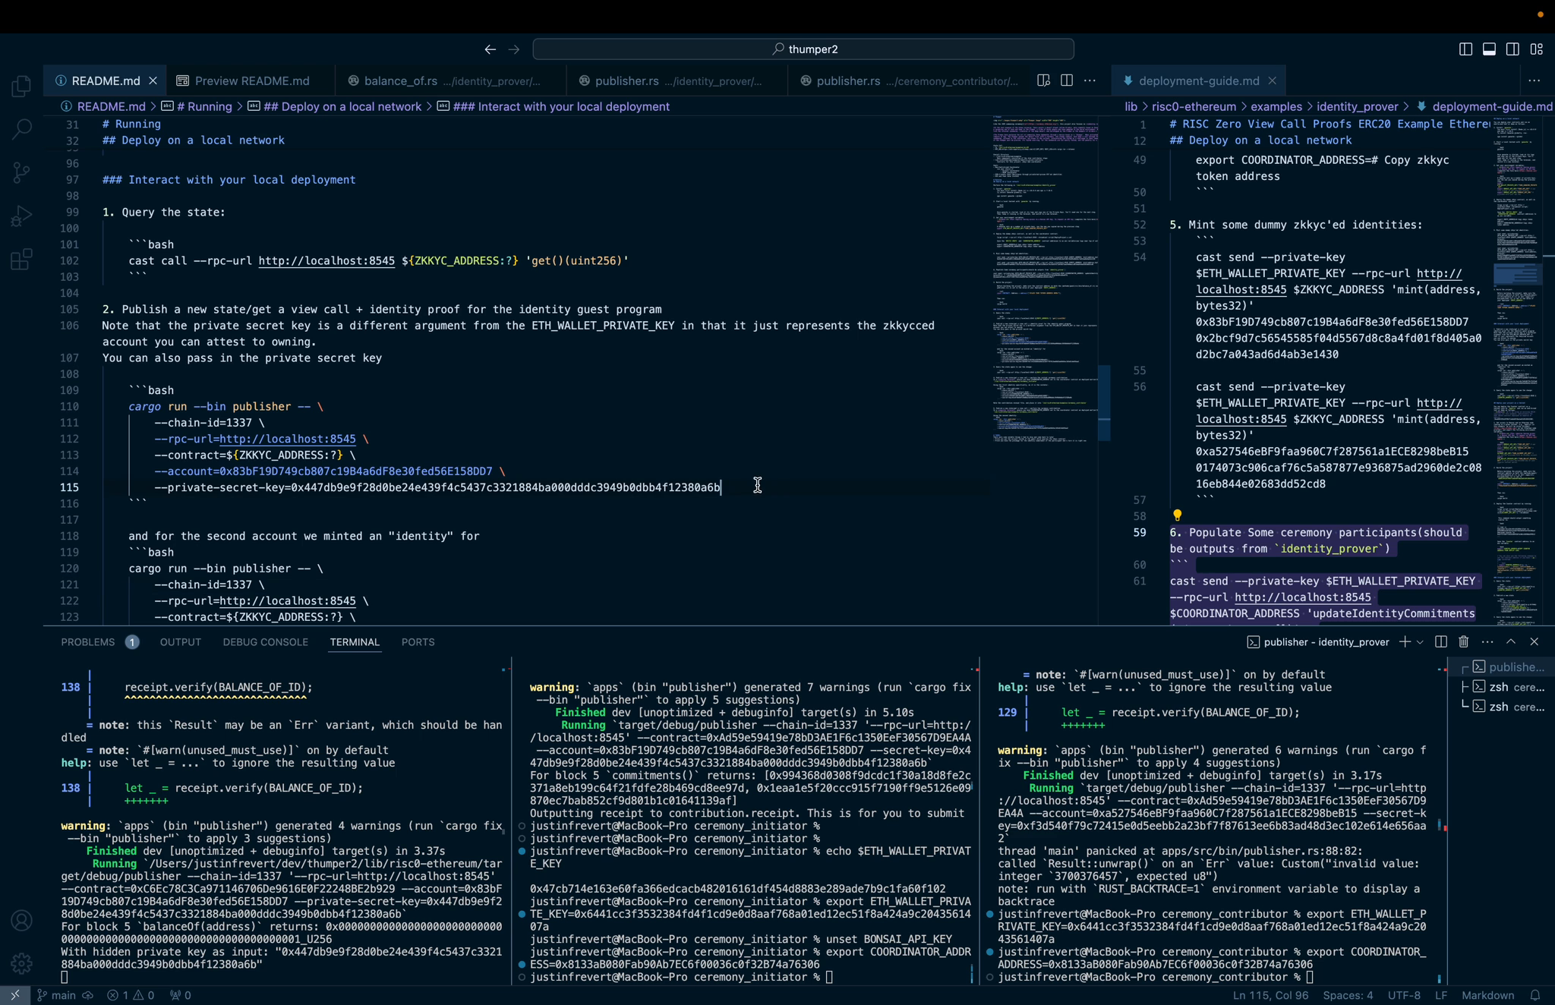Open terminal panel more actions menu

pyautogui.click(x=1487, y=642)
